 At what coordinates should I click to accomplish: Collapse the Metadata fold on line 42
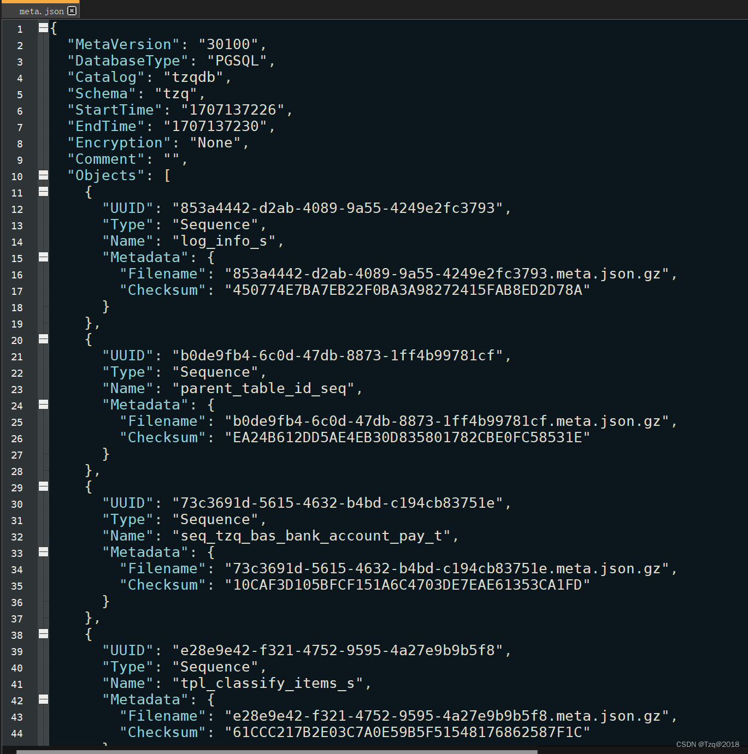point(43,699)
